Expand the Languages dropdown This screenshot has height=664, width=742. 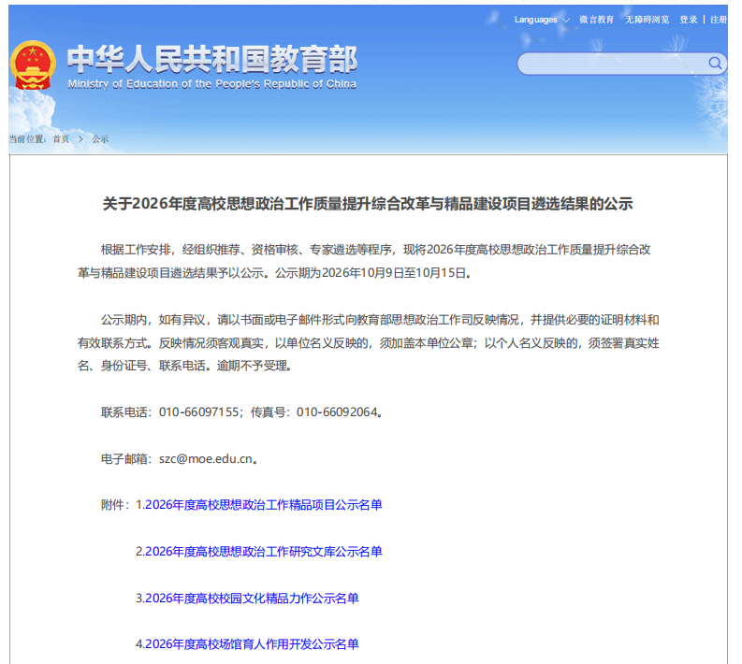(542, 20)
